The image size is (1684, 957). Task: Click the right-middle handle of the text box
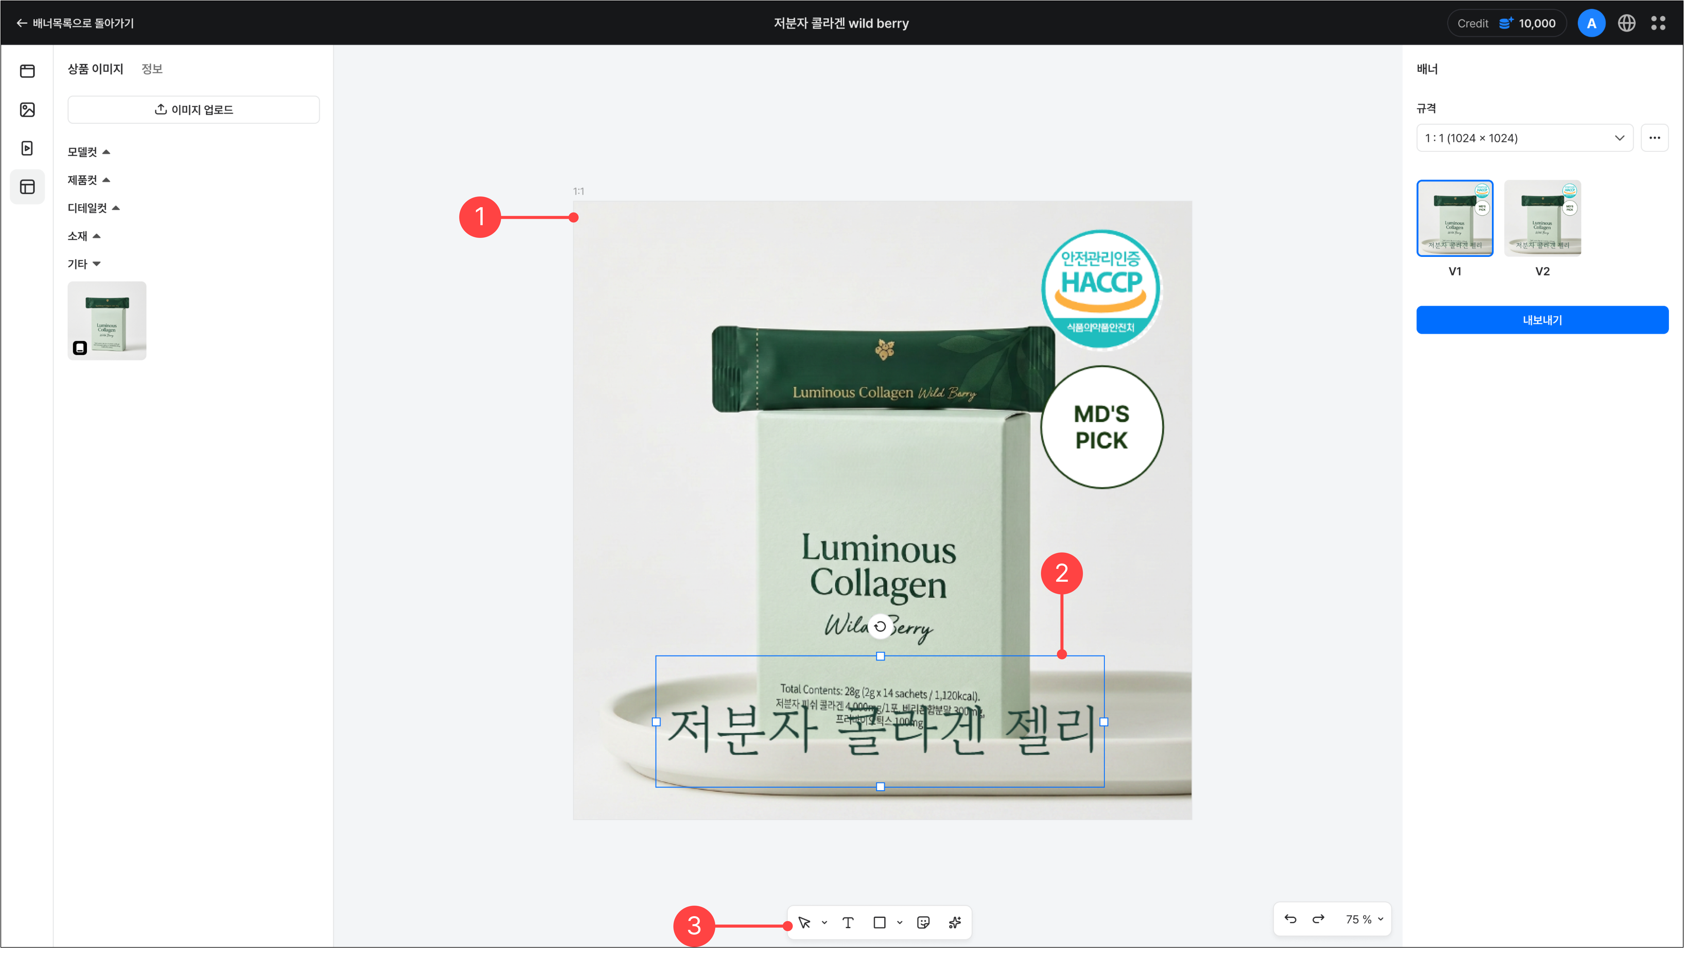click(x=1104, y=722)
